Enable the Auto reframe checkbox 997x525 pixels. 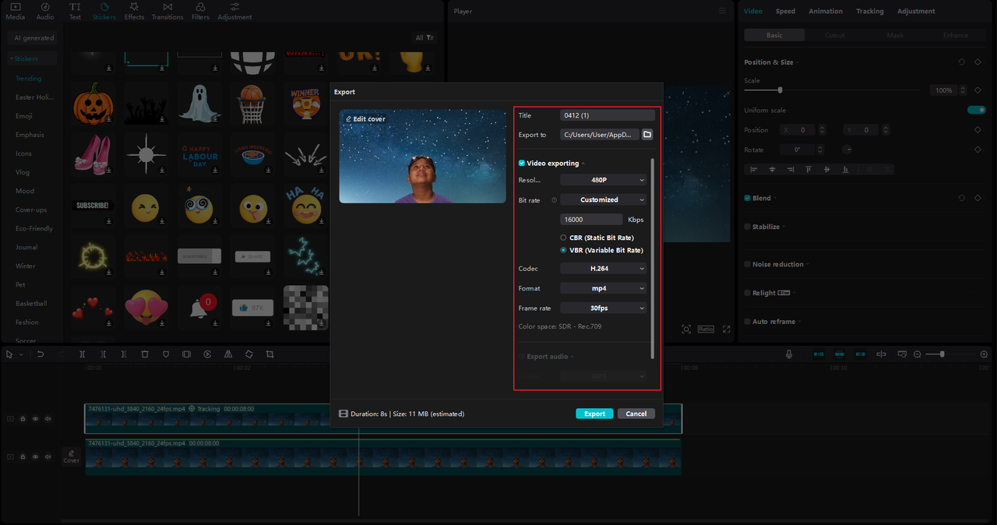748,321
